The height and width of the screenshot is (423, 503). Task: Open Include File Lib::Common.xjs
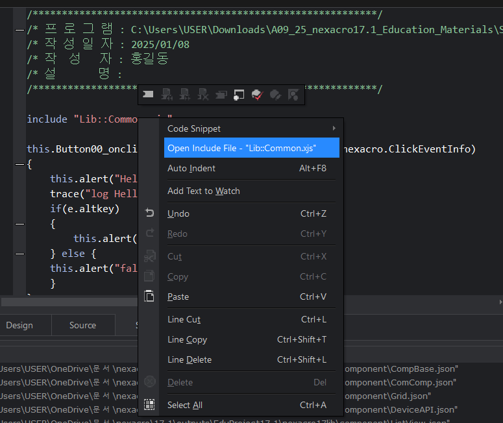252,148
